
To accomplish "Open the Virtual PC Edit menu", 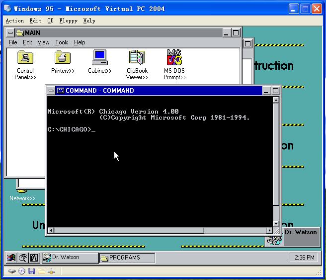I will pyautogui.click(x=35, y=20).
